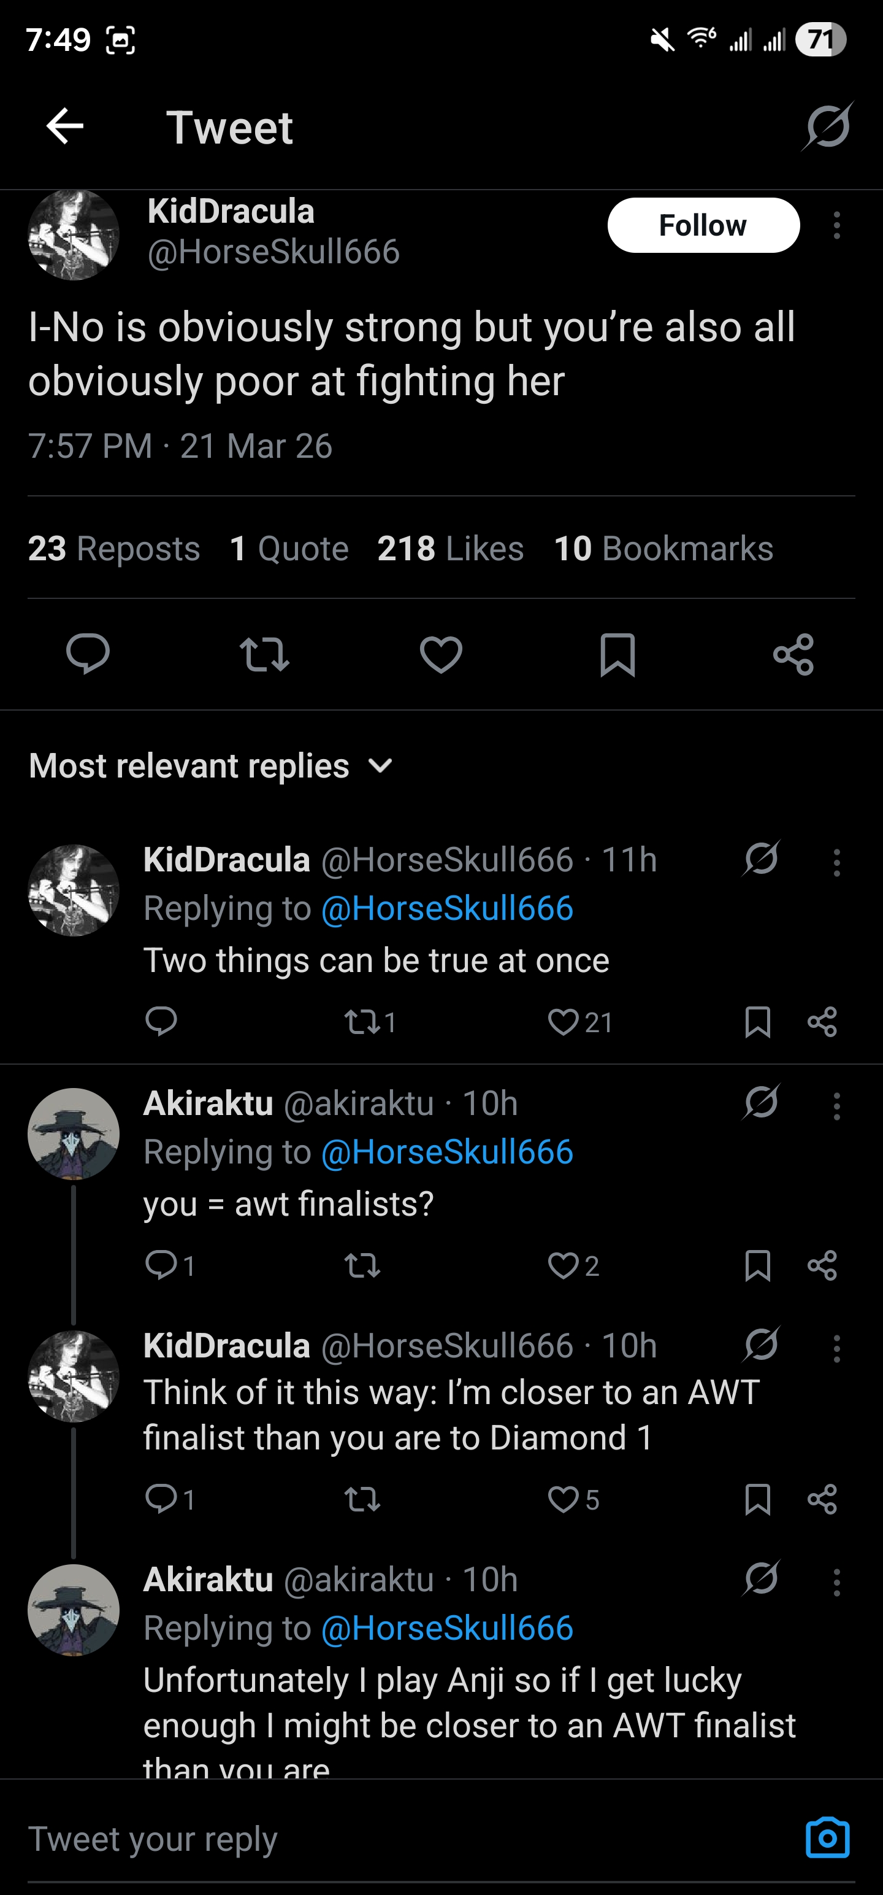This screenshot has width=883, height=1895.
Task: Repost the 'you = awt finalists?' reply
Action: pos(362,1265)
